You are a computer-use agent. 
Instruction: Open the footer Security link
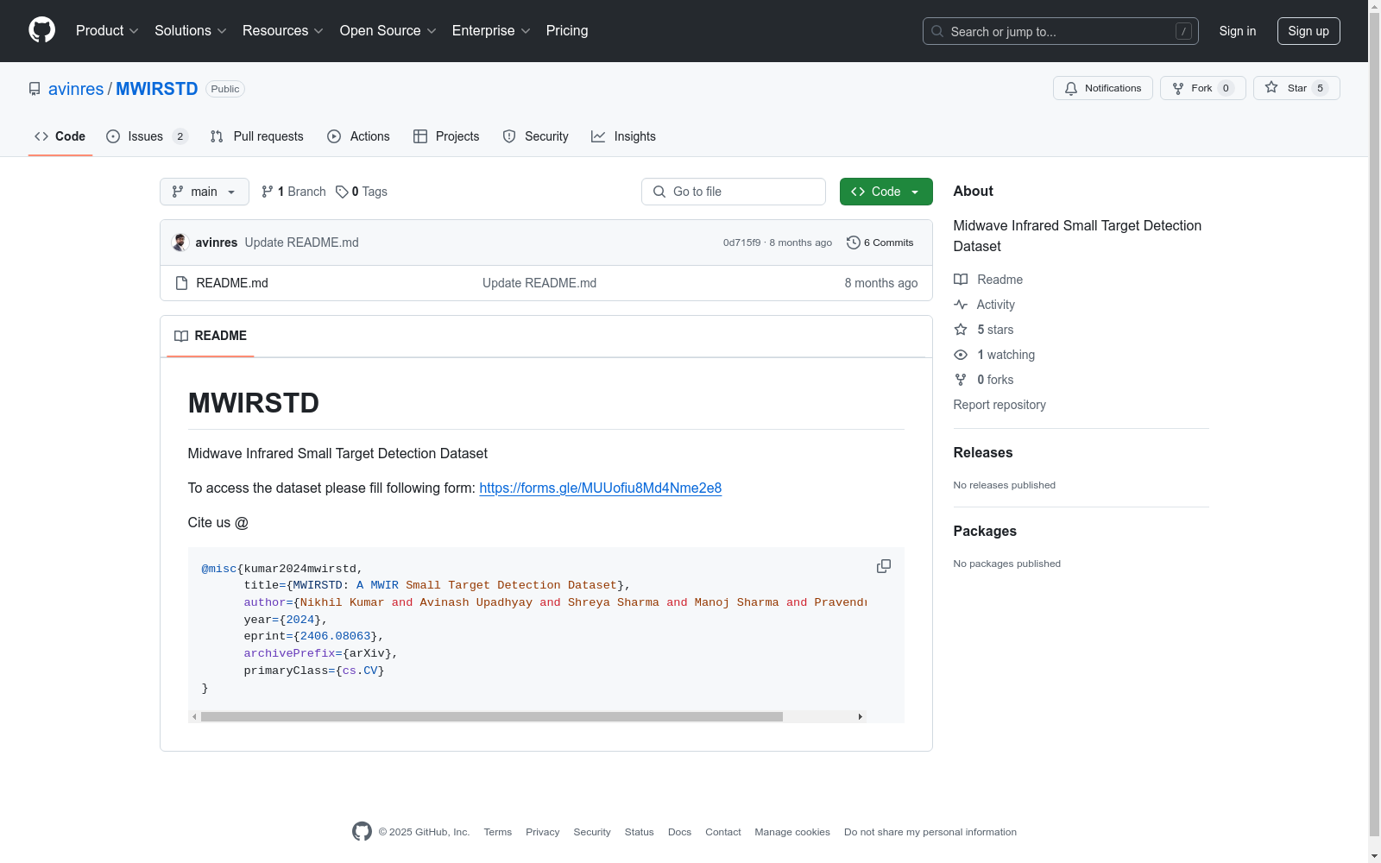592,832
